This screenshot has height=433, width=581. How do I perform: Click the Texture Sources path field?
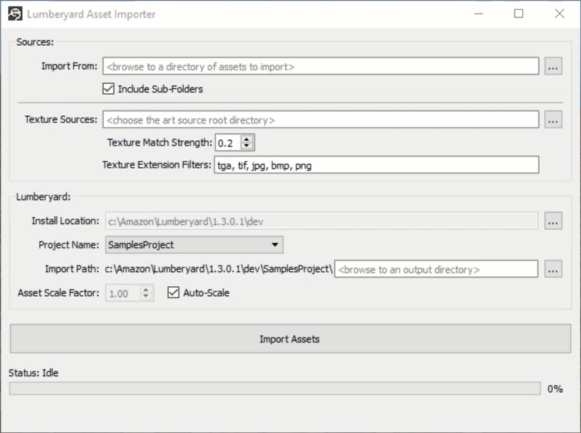coord(320,120)
